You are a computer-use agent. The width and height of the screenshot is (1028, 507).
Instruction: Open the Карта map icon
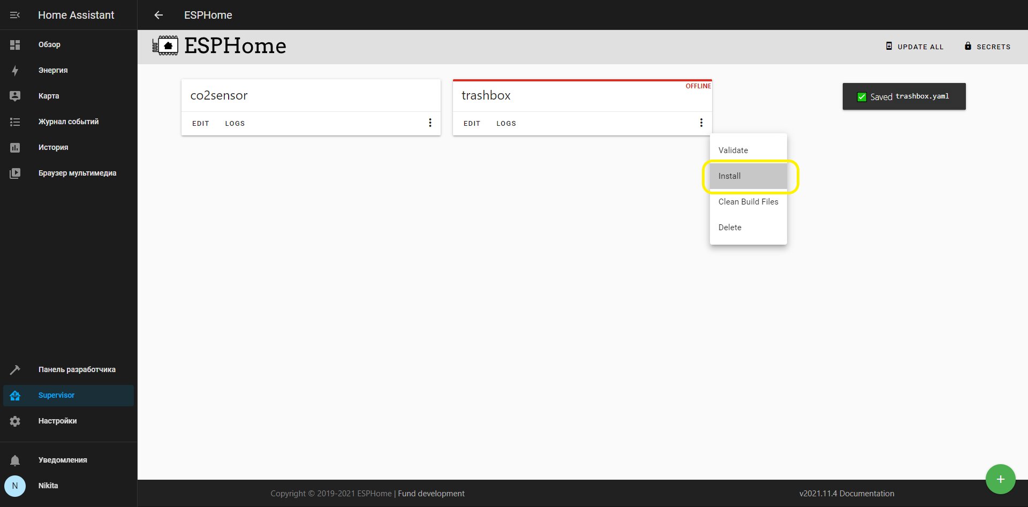pos(15,96)
